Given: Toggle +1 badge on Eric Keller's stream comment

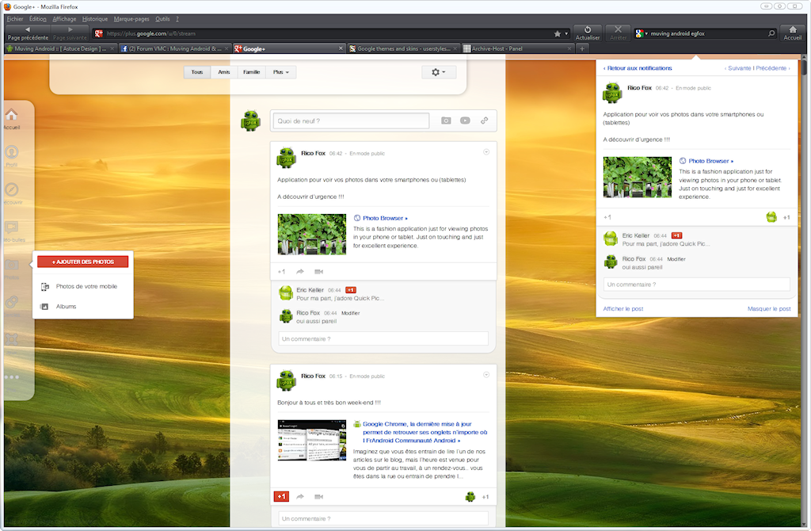Looking at the screenshot, I should pyautogui.click(x=351, y=290).
